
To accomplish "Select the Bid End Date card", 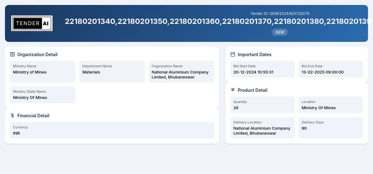I will click(331, 69).
